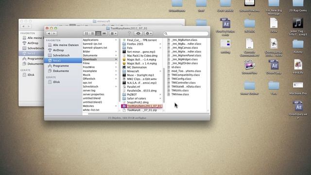Image resolution: width=311 pixels, height=175 pixels.
Task: Switch Finder to Cover Flow view
Action: pyautogui.click(x=104, y=34)
